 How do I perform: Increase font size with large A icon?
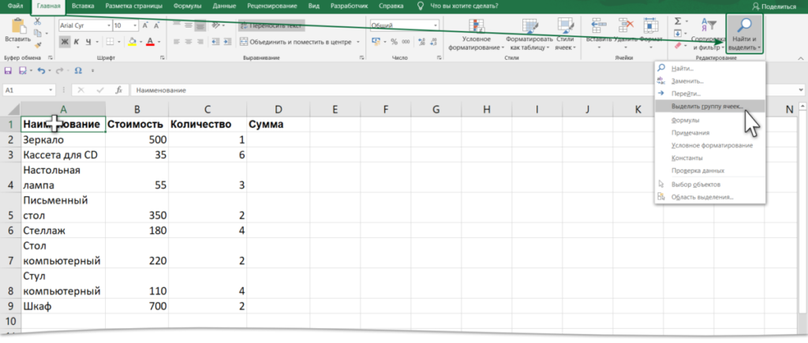[x=145, y=25]
